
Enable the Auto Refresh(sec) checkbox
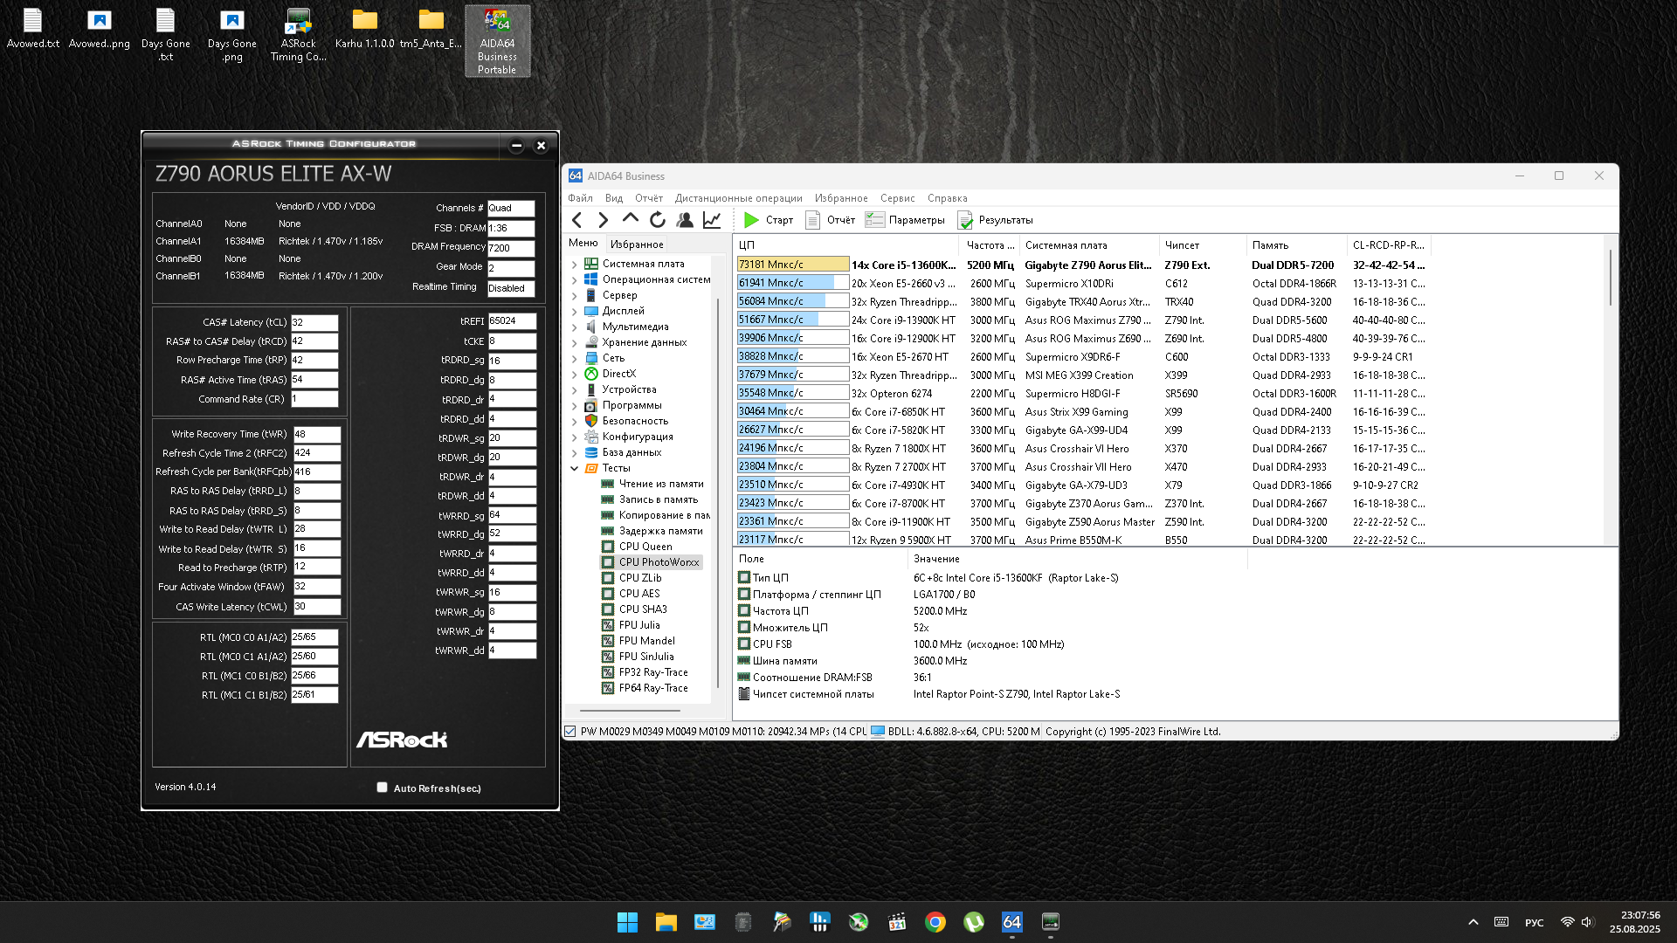tap(382, 788)
